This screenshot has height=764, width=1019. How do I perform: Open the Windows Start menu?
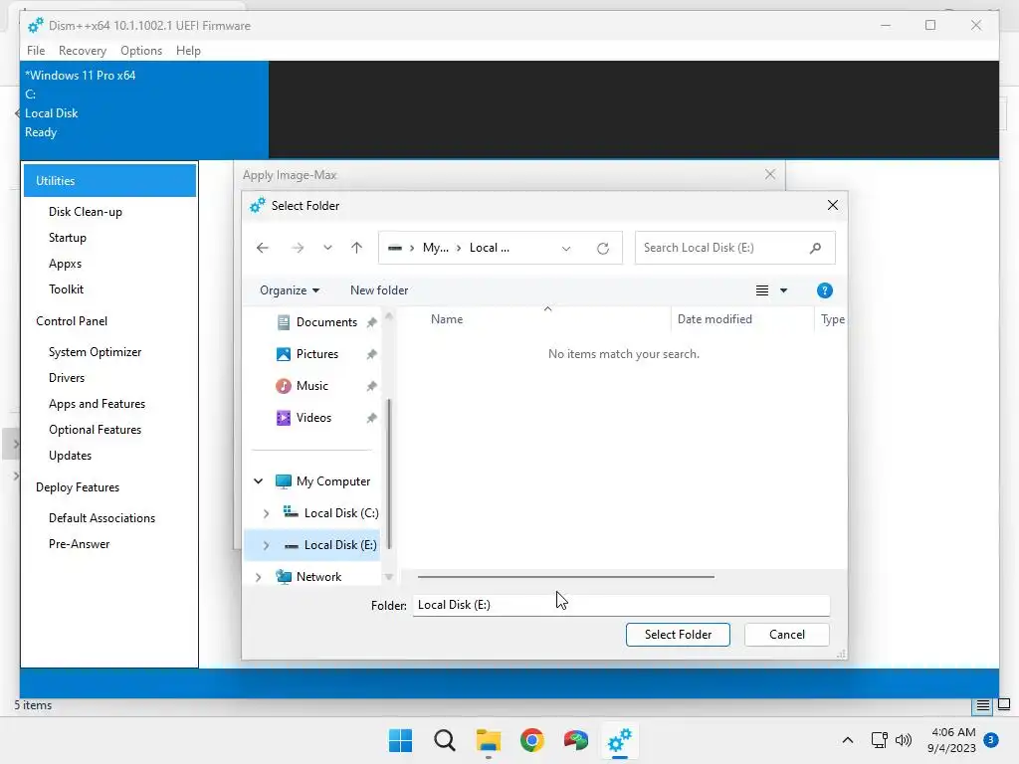pyautogui.click(x=400, y=740)
